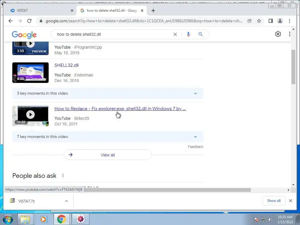Select the 'how to delete shell32.dll' Google tab

(112, 11)
